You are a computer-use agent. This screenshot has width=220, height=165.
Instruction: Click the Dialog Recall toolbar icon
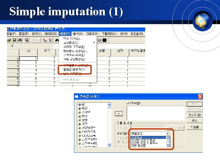26,40
